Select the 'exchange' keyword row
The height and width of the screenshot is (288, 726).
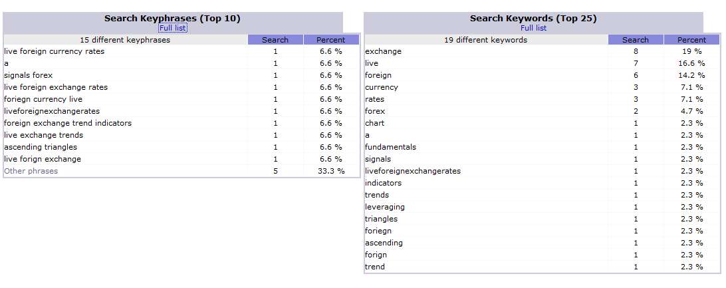point(543,51)
